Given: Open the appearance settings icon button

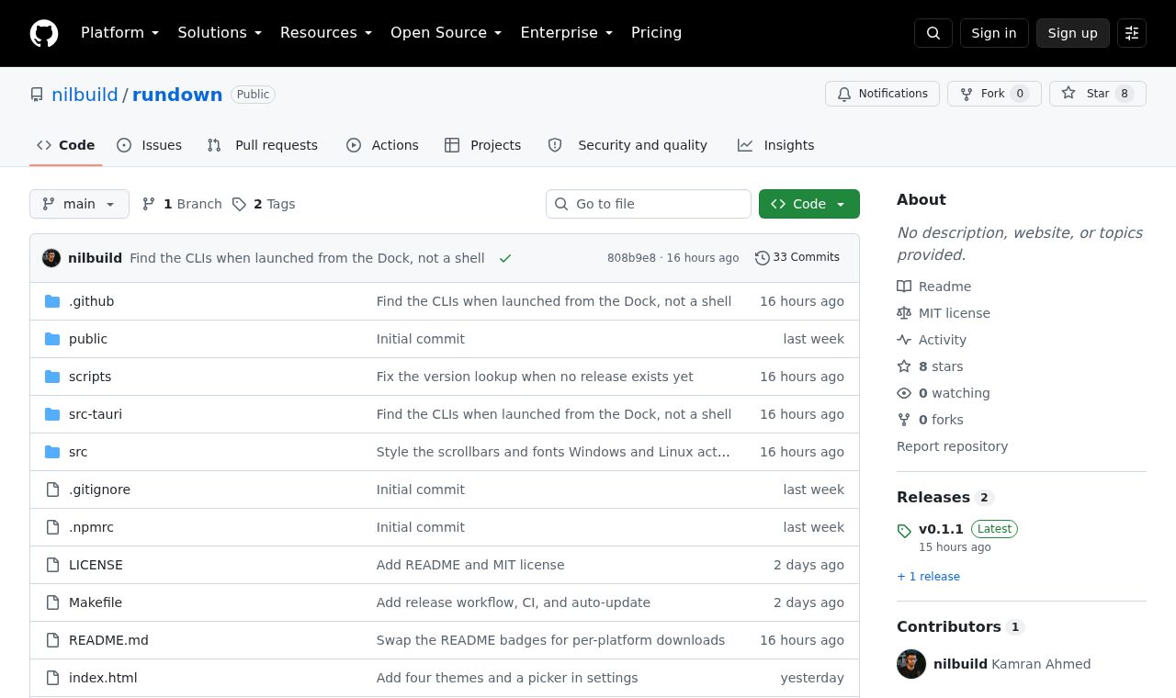Looking at the screenshot, I should coord(1132,33).
